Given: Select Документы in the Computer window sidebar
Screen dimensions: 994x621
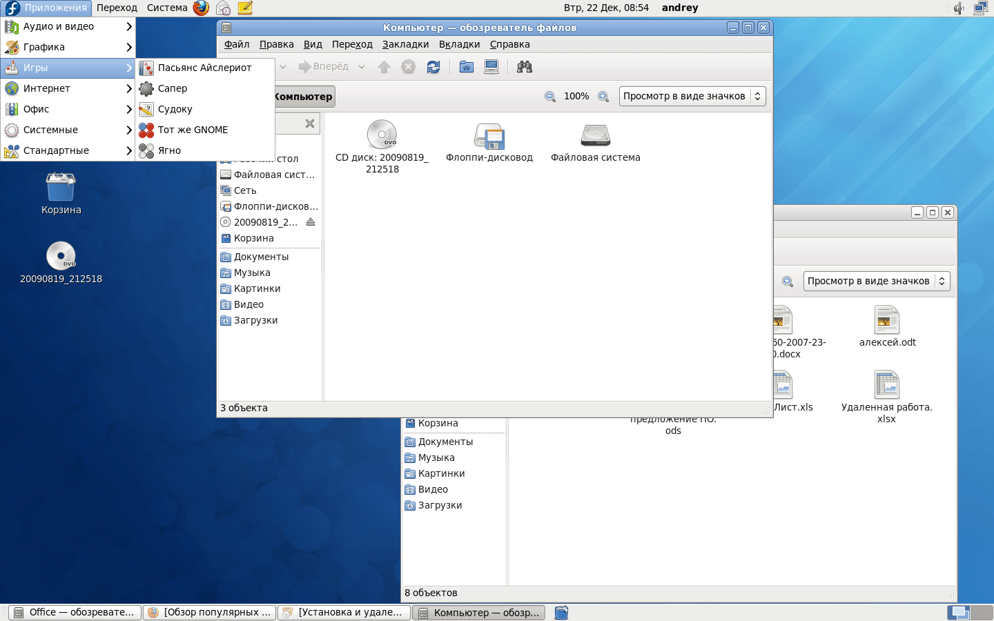Looking at the screenshot, I should tap(261, 257).
